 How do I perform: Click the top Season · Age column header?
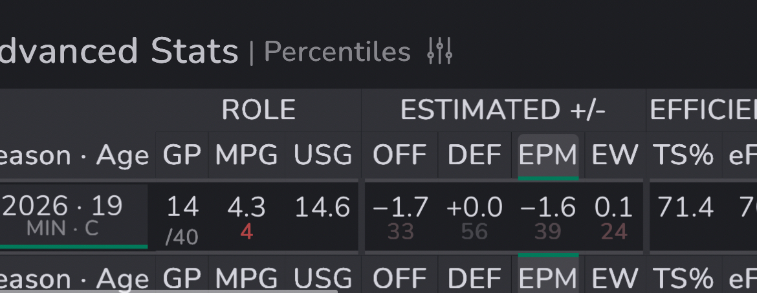74,155
